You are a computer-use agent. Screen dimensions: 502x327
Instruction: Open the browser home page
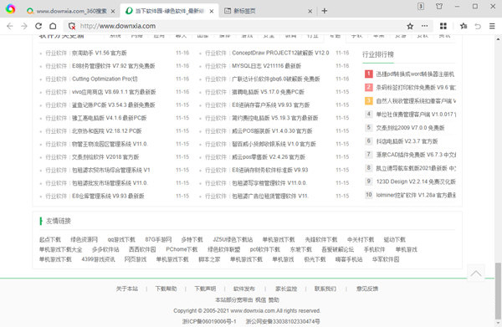point(53,26)
